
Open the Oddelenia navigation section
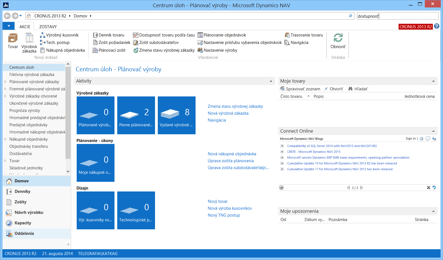pyautogui.click(x=37, y=233)
